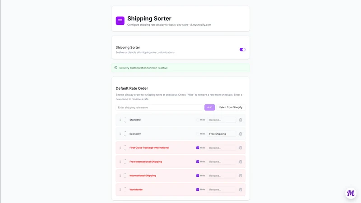Move First Class Package International down
Viewport: 361px width, 203px height.
pos(125,150)
